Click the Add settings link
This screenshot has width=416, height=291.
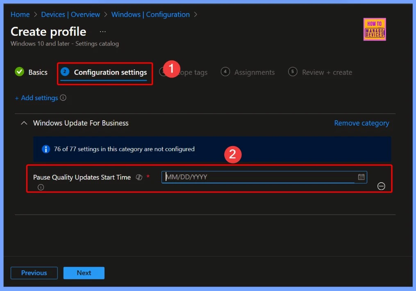36,98
